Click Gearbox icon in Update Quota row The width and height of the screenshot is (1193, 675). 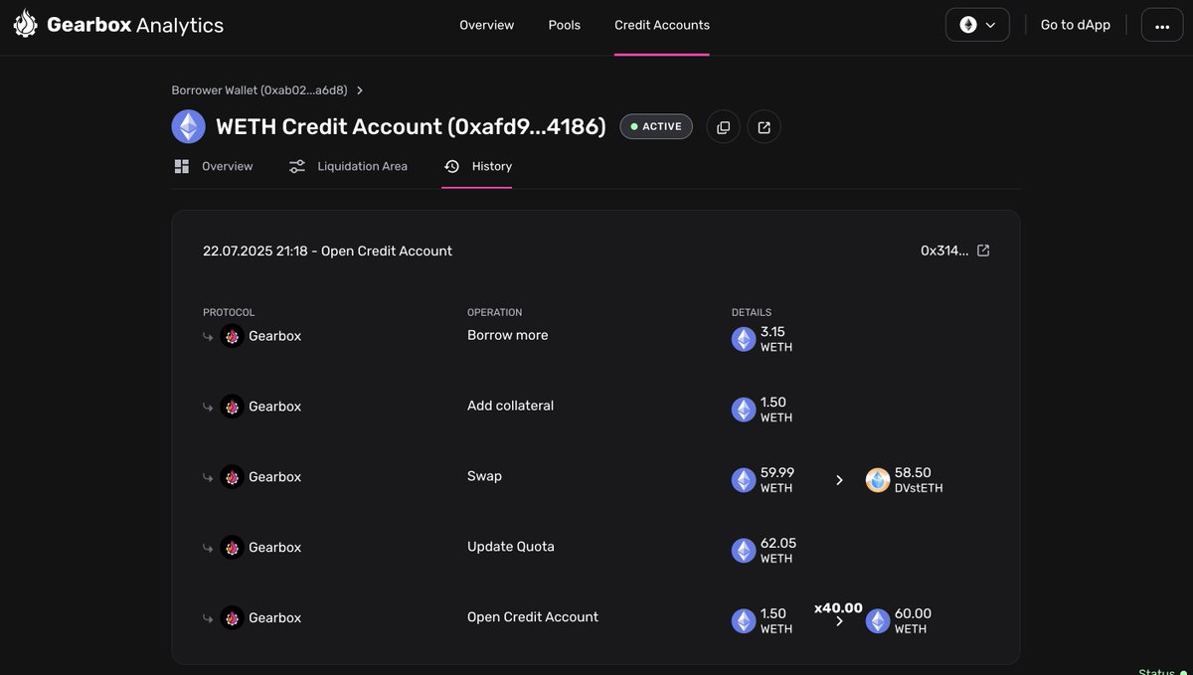click(x=232, y=548)
